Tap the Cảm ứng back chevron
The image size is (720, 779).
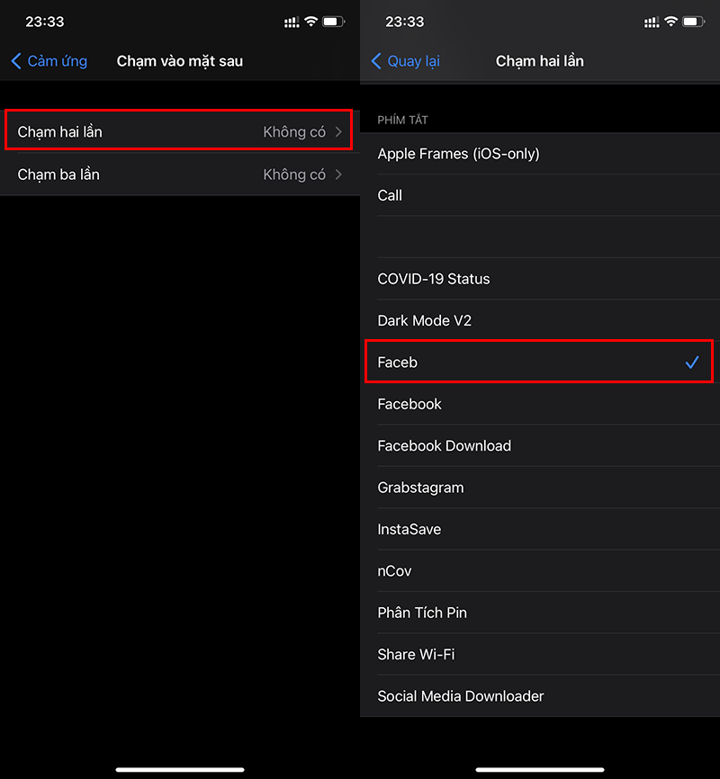(x=16, y=61)
